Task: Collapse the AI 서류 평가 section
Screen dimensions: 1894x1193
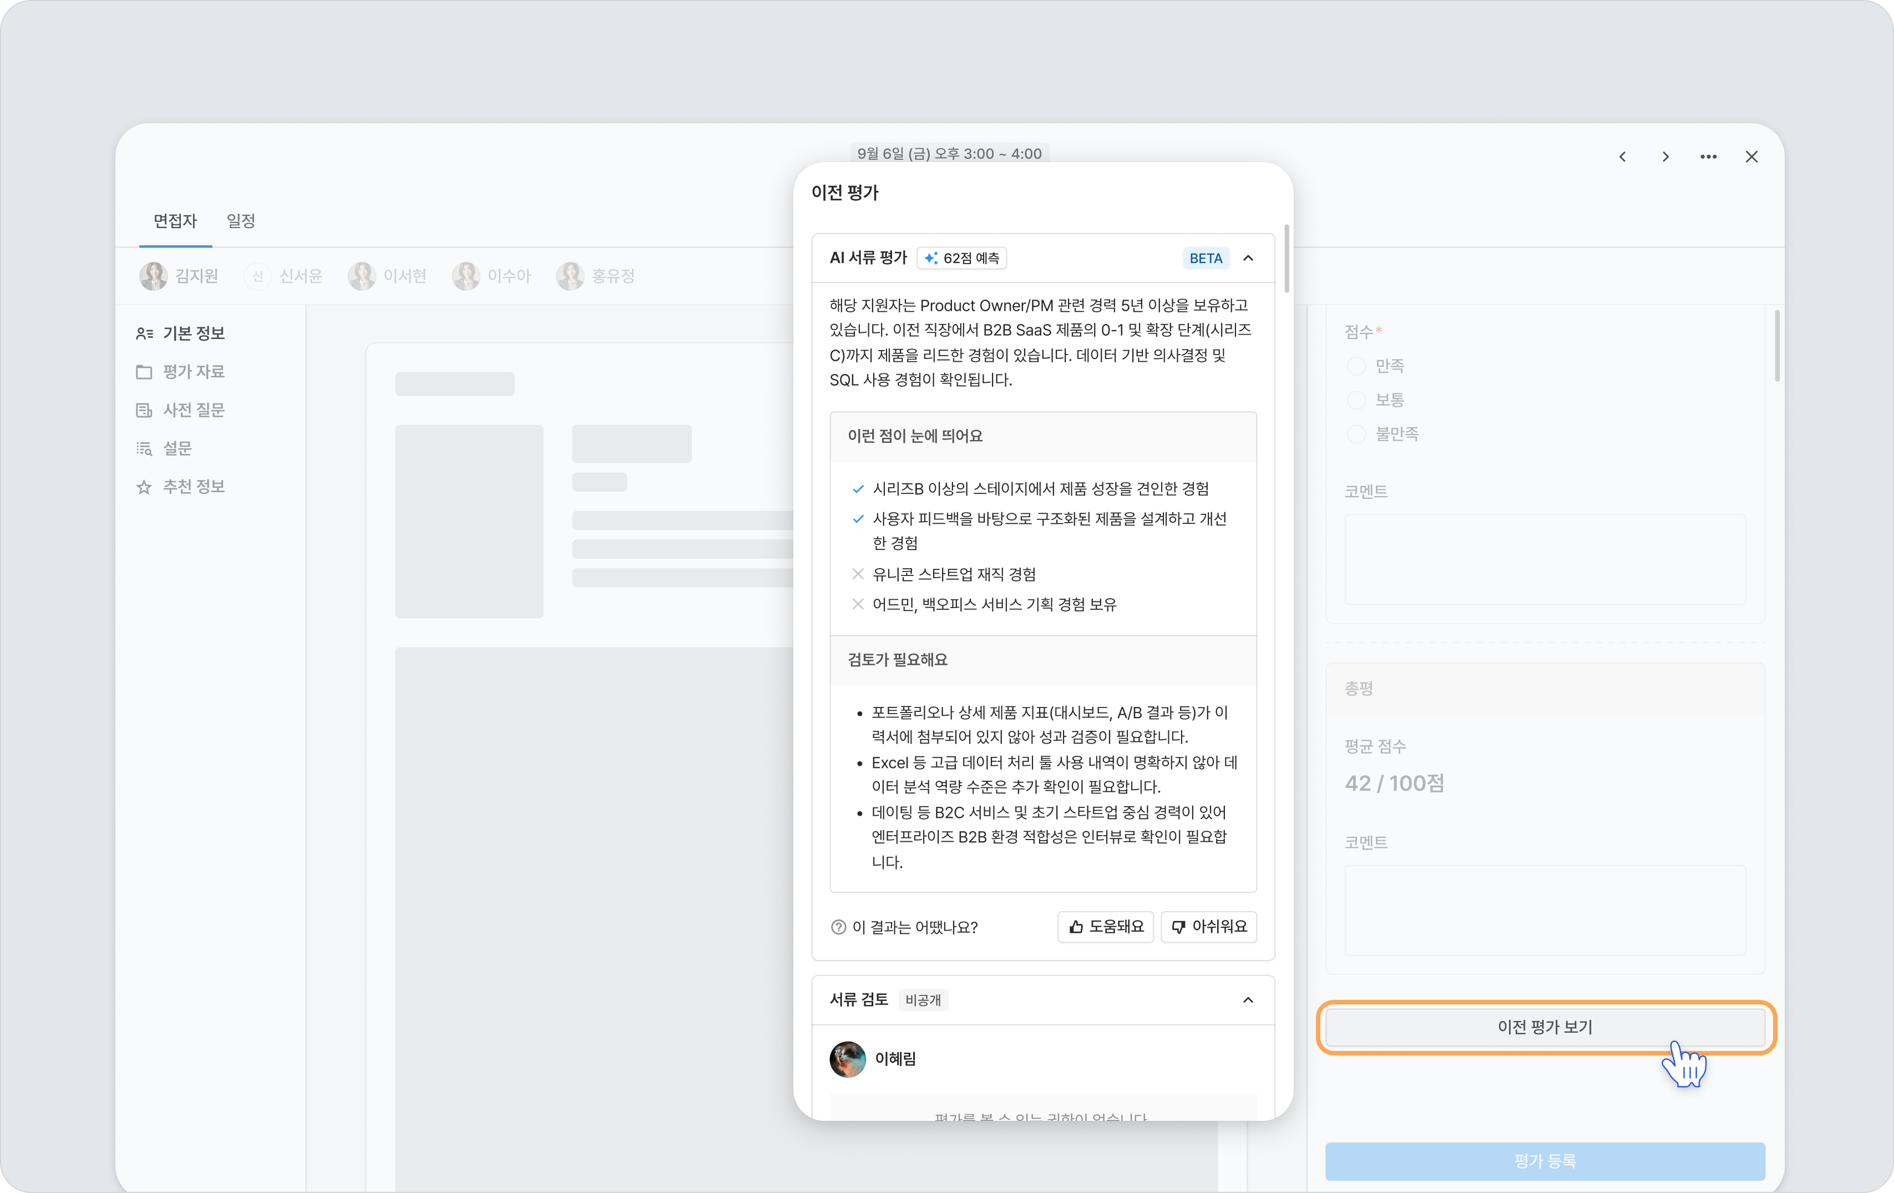Action: pos(1248,258)
